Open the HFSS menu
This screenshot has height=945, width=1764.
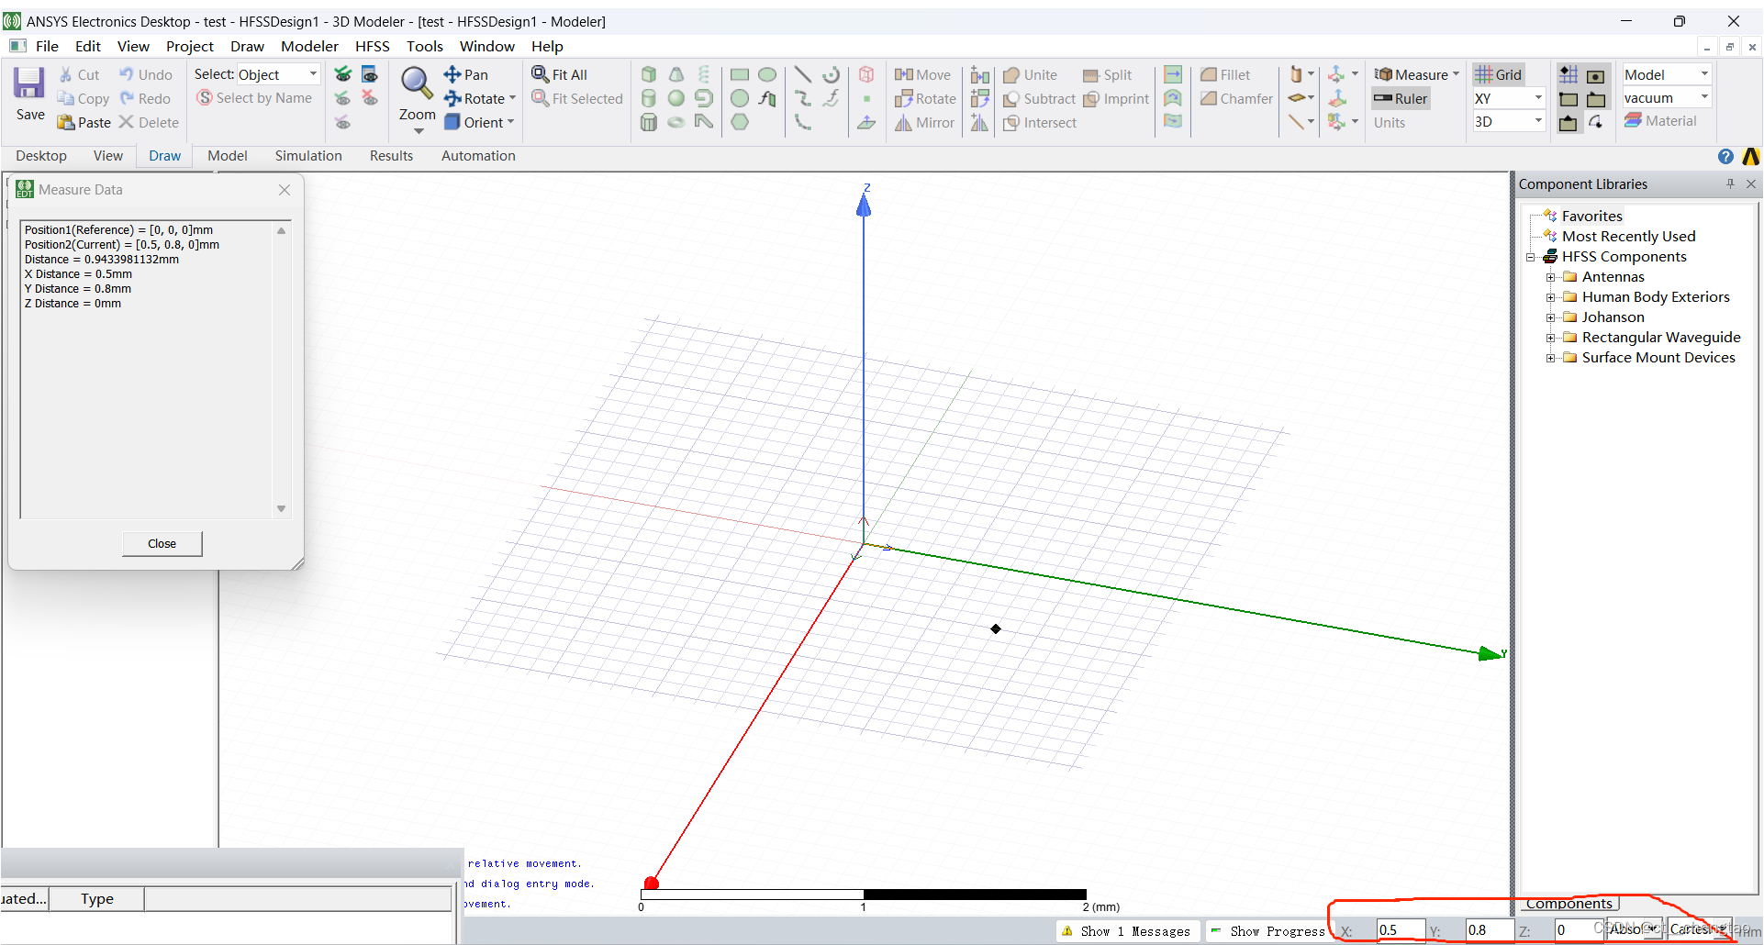(373, 46)
